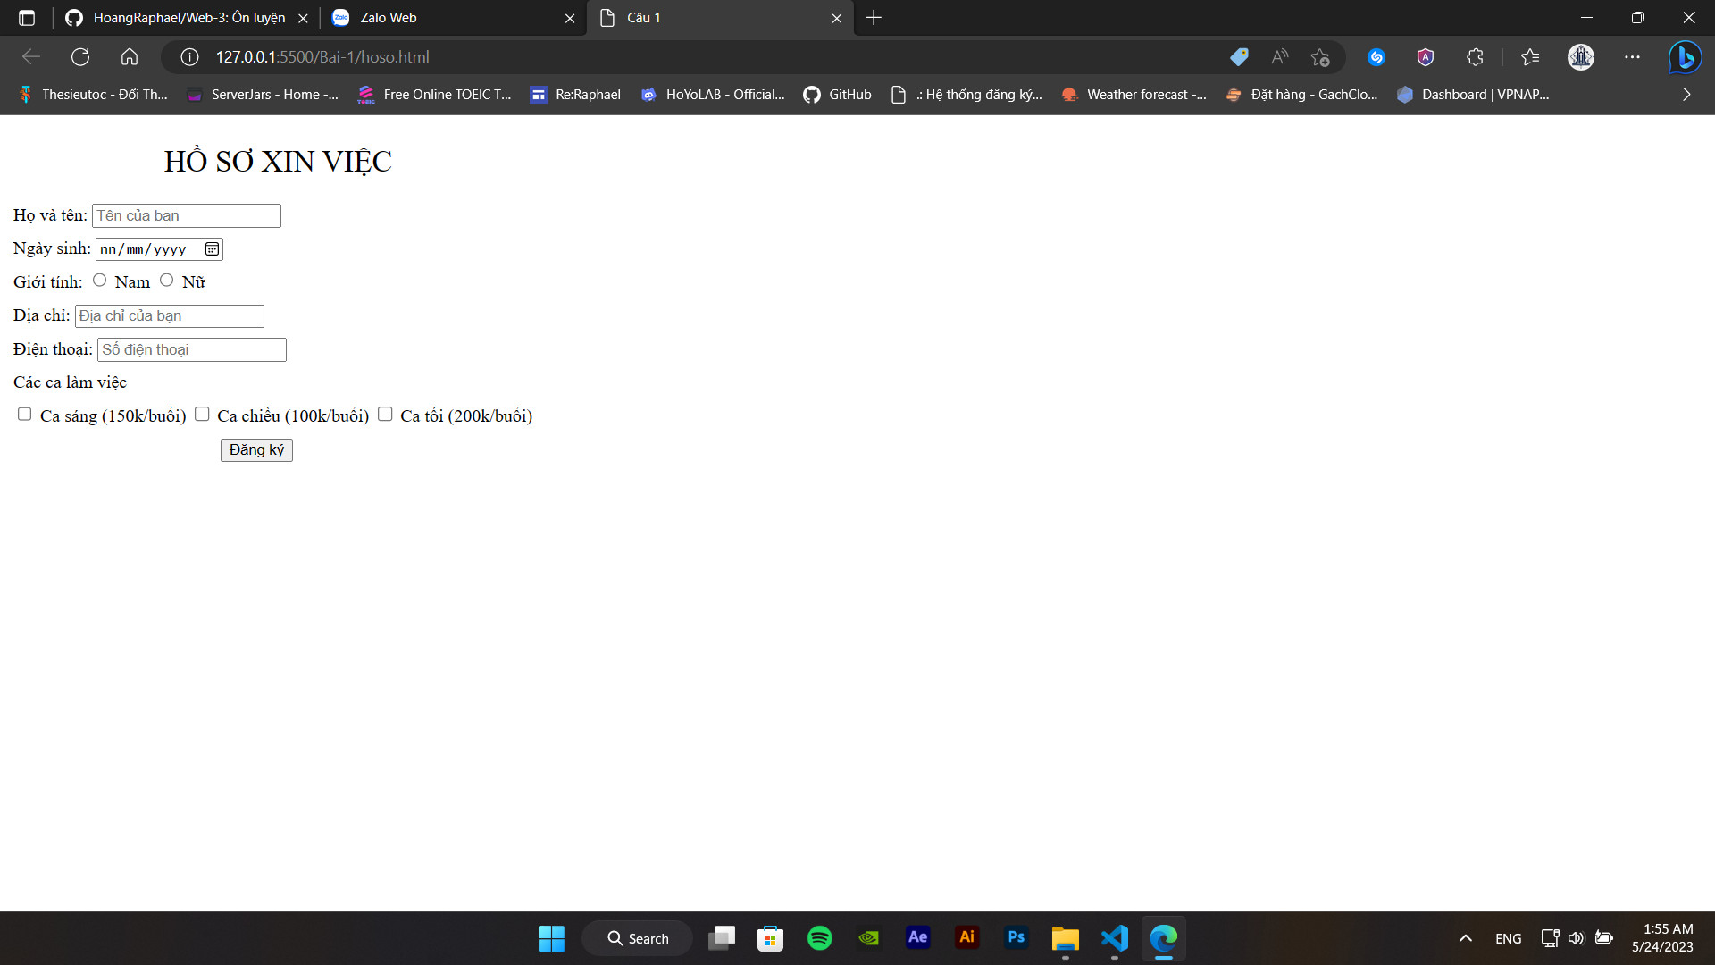Screen dimensions: 1715x965
Task: Check the Ca tối (200k/buổi) checkbox
Action: (385, 415)
